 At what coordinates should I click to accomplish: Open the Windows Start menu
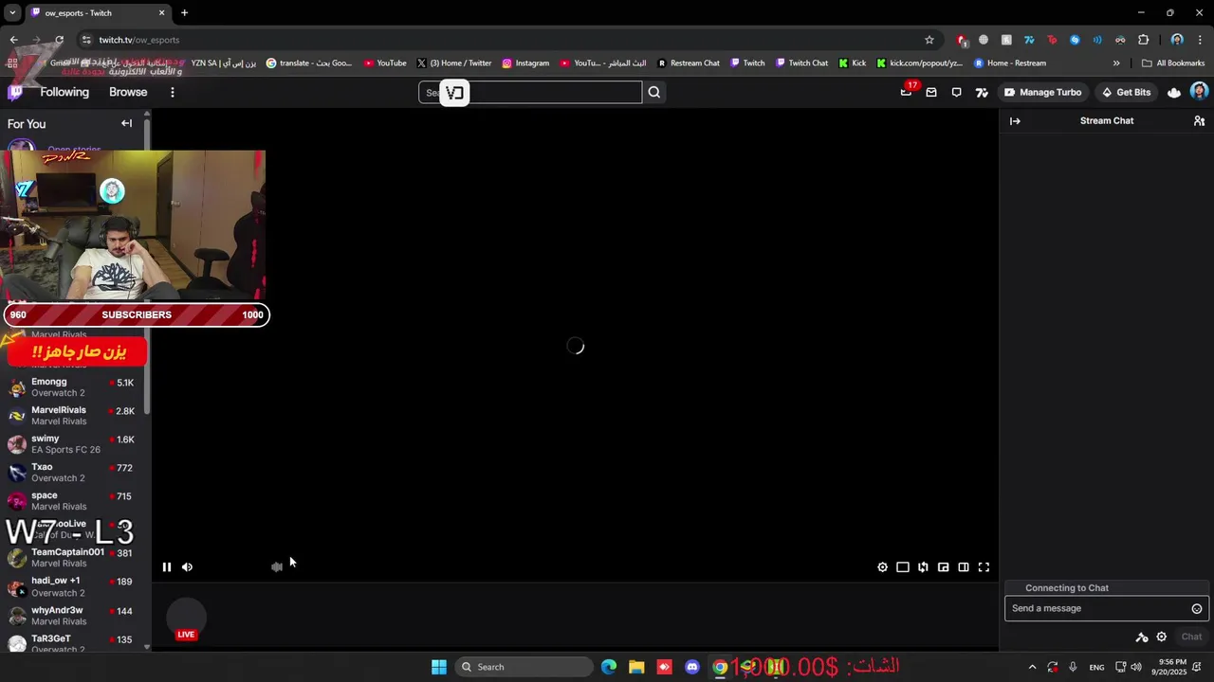439,667
